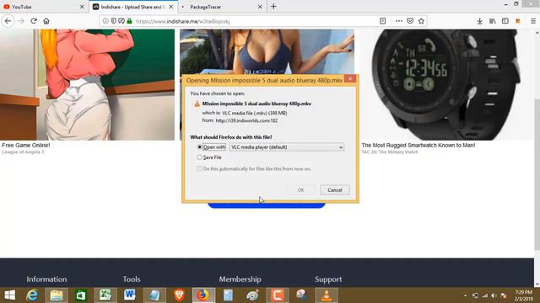This screenshot has height=303, width=540.
Task: Show site information icon in address bar
Action: pos(105,21)
